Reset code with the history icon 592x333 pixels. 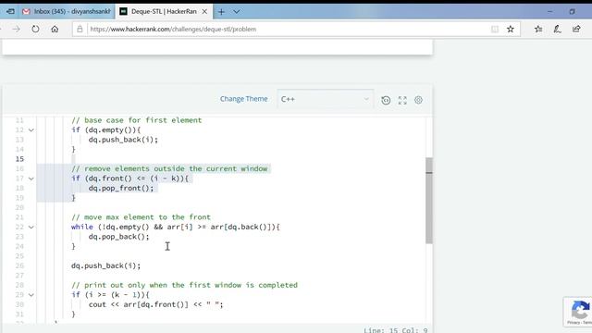click(386, 100)
